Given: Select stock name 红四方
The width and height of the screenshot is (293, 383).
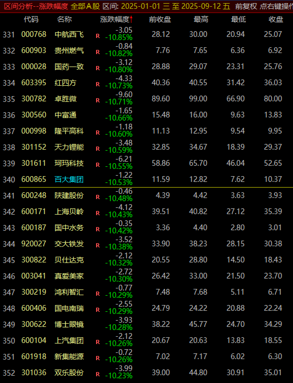Looking at the screenshot, I should (65, 83).
